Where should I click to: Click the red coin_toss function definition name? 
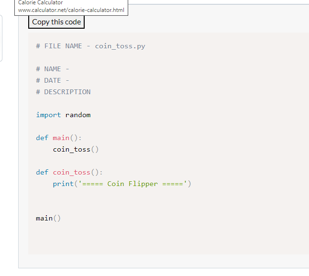(x=72, y=172)
